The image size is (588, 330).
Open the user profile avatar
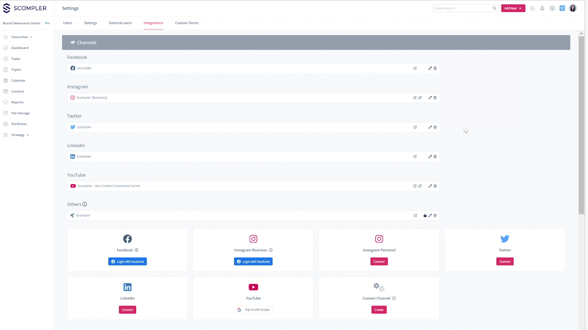tap(572, 8)
